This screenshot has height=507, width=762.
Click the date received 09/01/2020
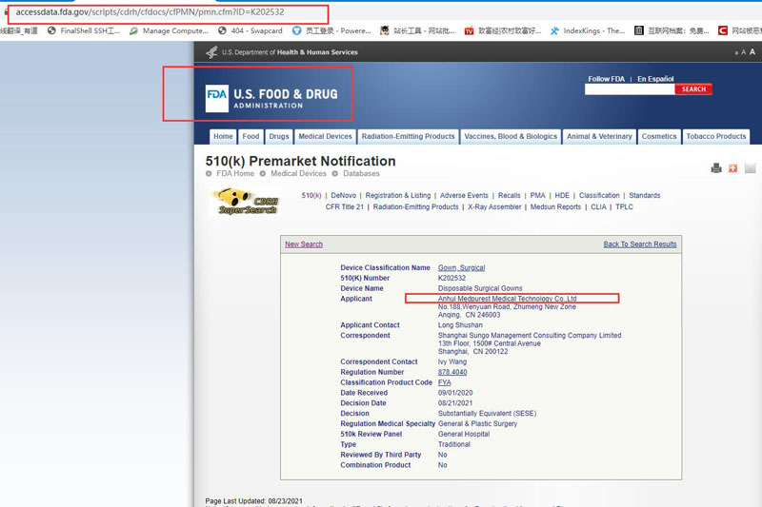[455, 393]
